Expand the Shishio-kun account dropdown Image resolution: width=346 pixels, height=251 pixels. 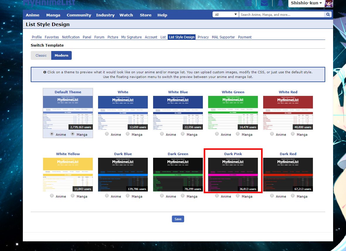click(306, 3)
